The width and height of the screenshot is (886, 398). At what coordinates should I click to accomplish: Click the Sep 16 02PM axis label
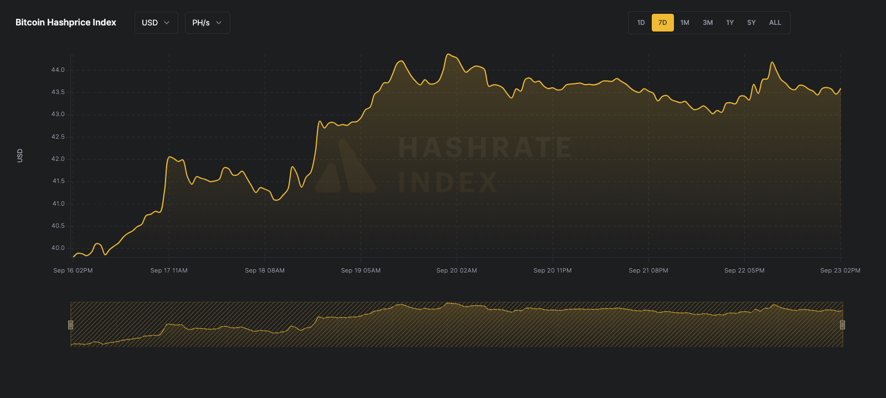[73, 270]
